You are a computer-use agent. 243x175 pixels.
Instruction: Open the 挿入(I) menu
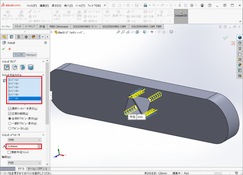[68, 6]
